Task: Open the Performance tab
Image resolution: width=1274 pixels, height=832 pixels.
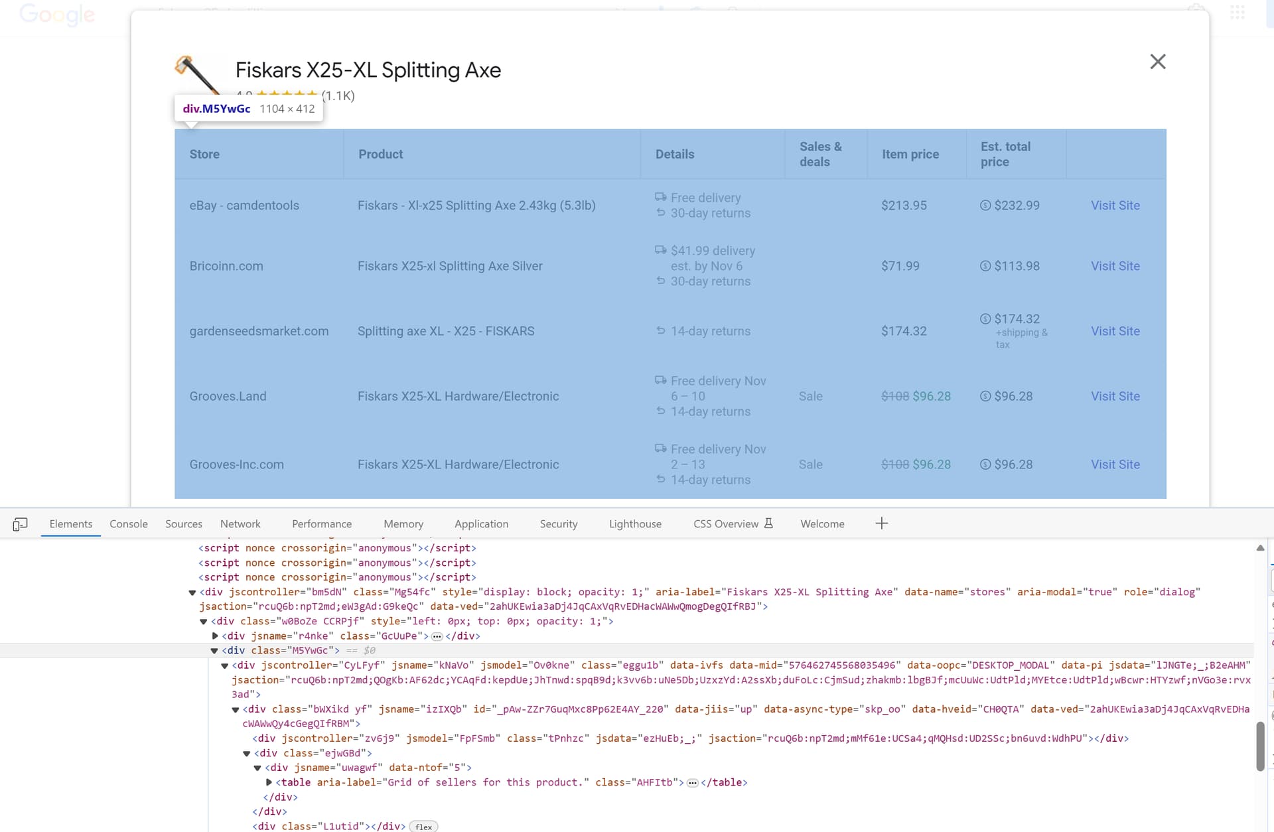Action: pyautogui.click(x=322, y=523)
